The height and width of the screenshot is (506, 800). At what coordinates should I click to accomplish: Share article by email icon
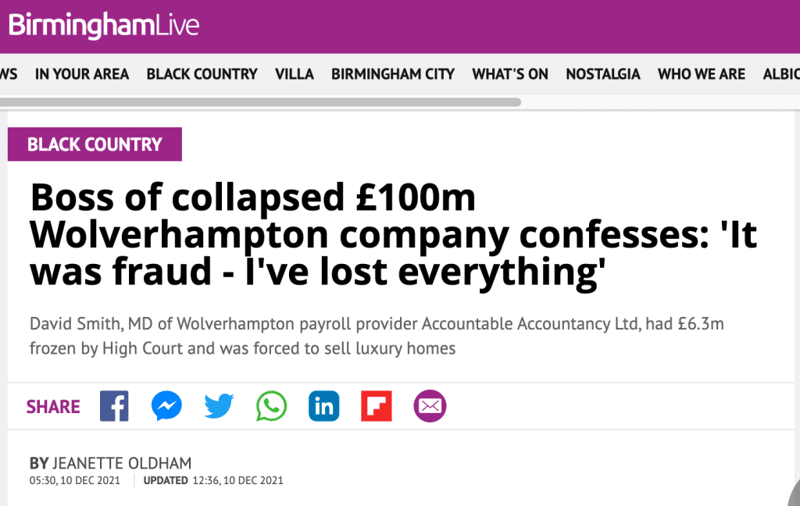(x=430, y=406)
